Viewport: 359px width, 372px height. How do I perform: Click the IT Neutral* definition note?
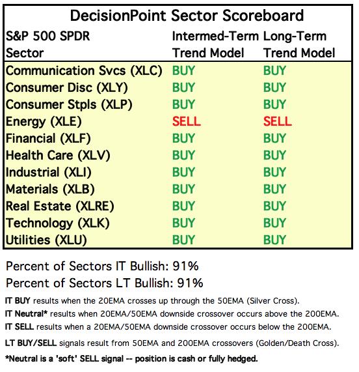pos(172,314)
